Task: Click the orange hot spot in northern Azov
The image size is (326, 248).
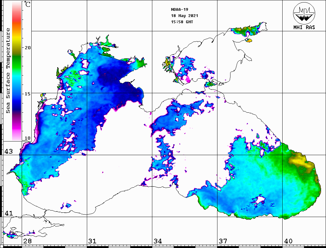Action: click(x=249, y=41)
